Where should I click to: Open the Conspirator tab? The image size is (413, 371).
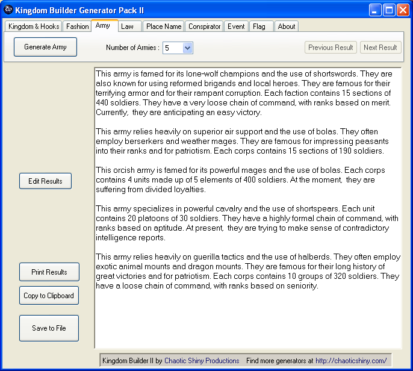tap(205, 26)
